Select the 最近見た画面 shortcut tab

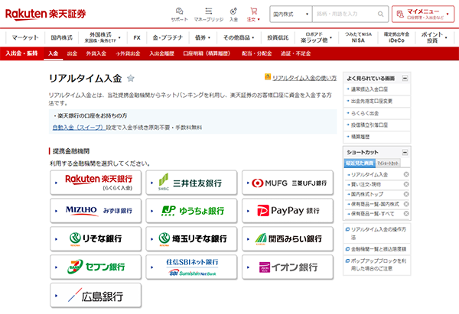(x=360, y=163)
